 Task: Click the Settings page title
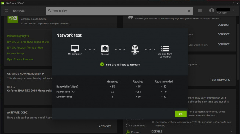click(19, 11)
